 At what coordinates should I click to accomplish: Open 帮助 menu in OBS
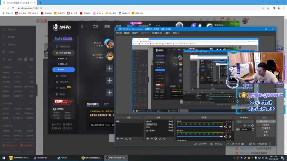(x=175, y=33)
